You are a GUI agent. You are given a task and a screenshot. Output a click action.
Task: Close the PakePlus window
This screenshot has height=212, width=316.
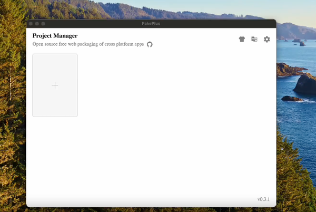click(31, 24)
